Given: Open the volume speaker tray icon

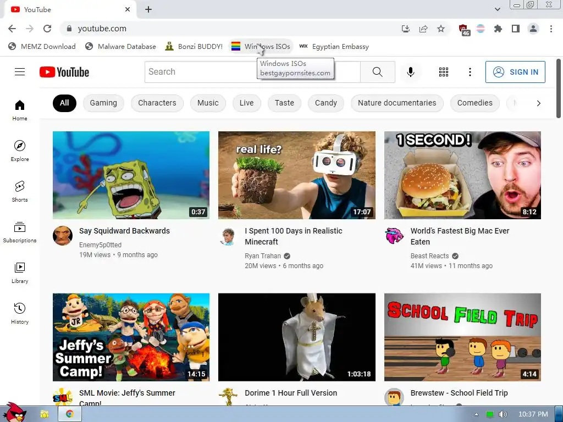Looking at the screenshot, I should [503, 414].
